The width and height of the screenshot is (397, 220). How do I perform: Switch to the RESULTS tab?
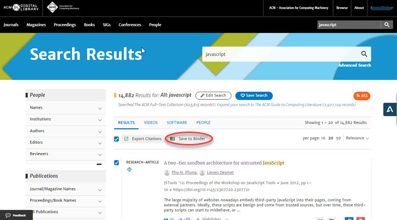[126, 123]
